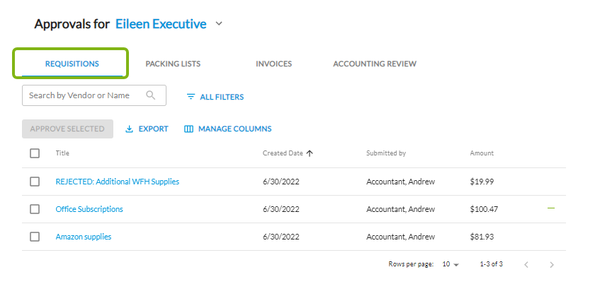Export the requisitions list
The image size is (600, 284).
pos(147,129)
